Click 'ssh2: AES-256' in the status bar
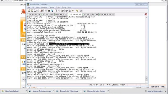168x94 pixels. click(93, 85)
